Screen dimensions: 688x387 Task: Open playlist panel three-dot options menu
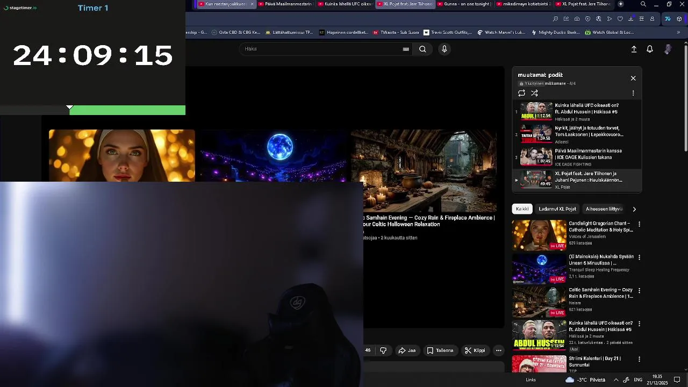633,93
